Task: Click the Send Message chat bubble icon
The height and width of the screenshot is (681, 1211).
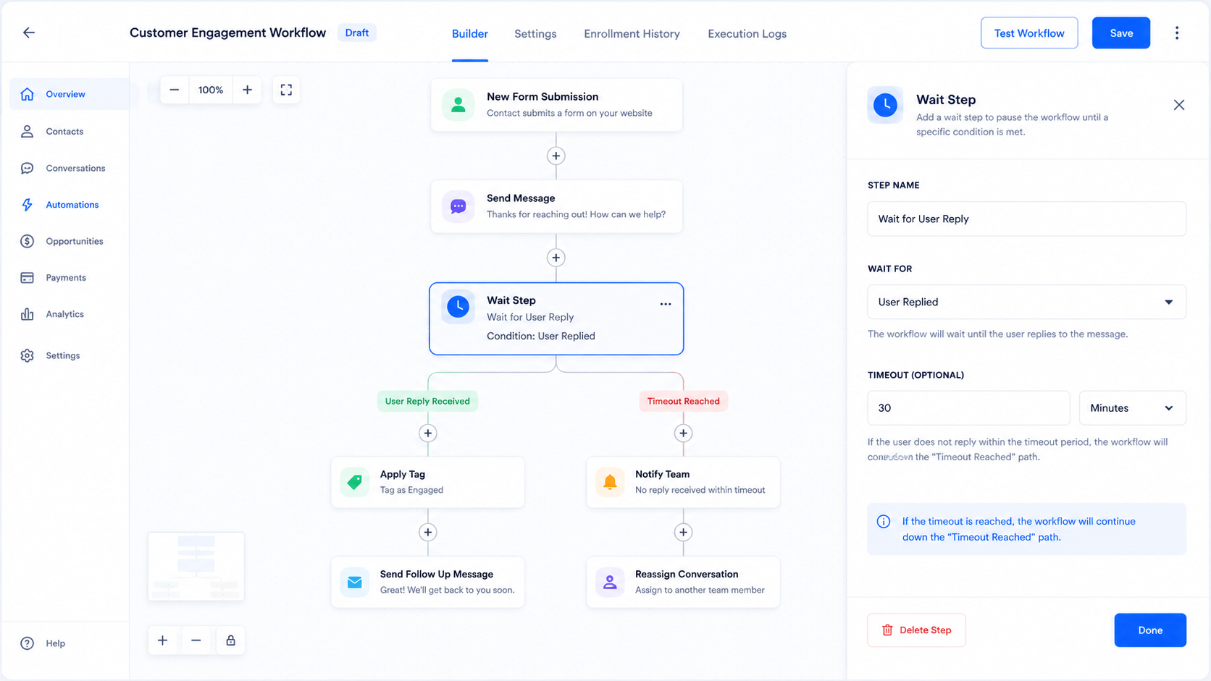Action: 458,206
